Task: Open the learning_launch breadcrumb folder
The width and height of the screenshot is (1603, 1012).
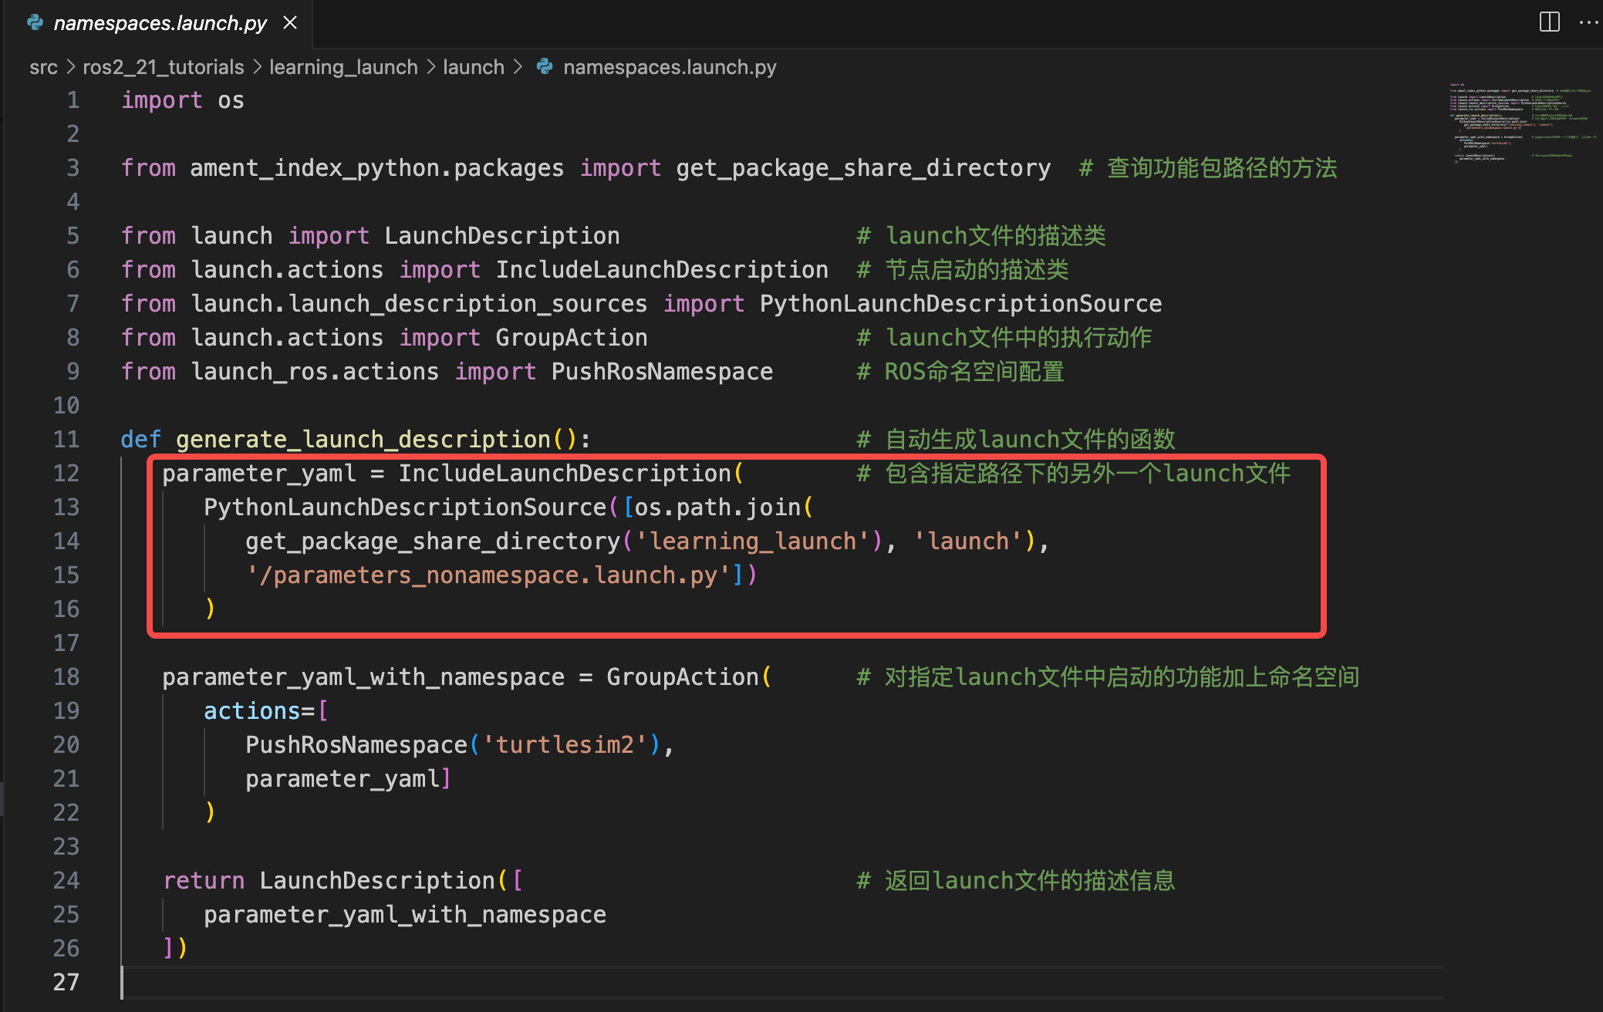Action: (343, 67)
